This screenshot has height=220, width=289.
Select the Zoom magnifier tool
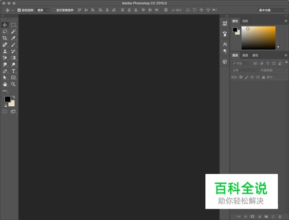pos(13,84)
